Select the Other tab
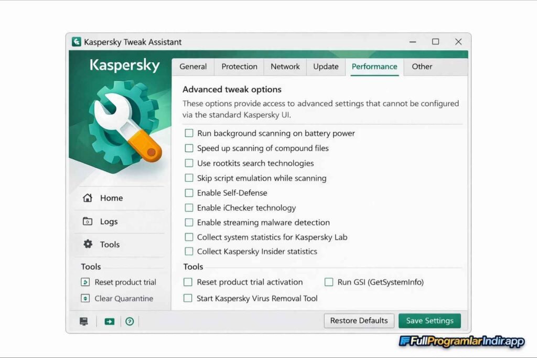Screen dimensions: 537x358 tap(422, 67)
